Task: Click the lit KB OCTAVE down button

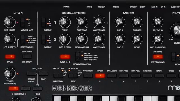Action: pyautogui.click(x=14, y=89)
